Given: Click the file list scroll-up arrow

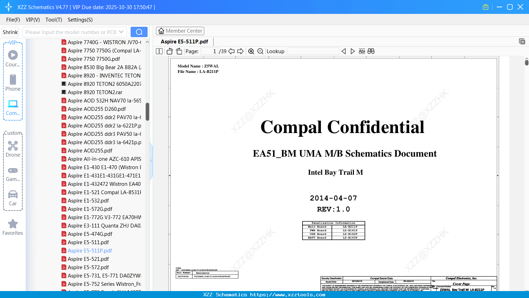Looking at the screenshot, I should click(x=147, y=42).
